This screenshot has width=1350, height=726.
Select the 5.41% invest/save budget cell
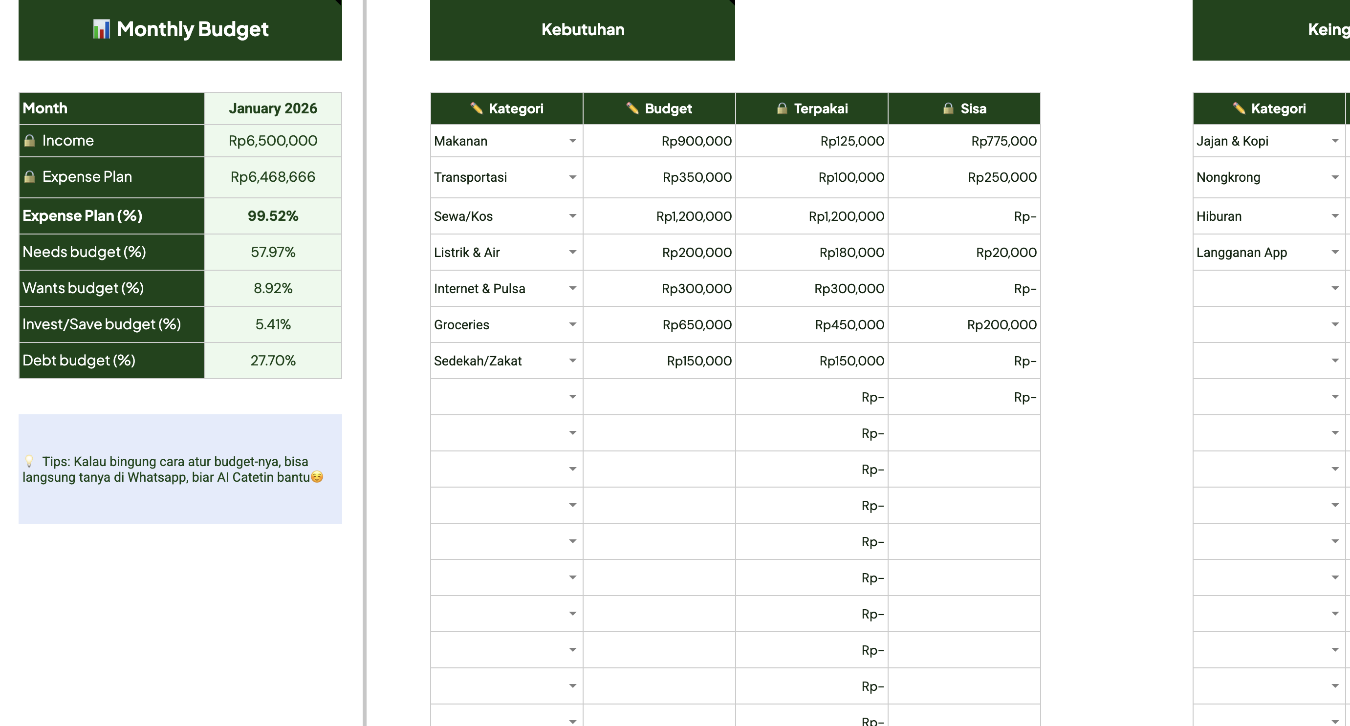click(273, 324)
